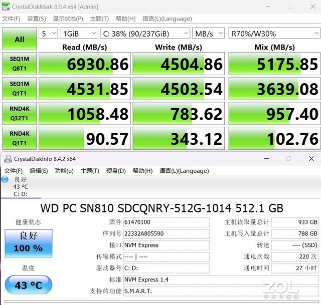Viewport: 321px width, 305px height.
Task: Minimize the CrystalDiskMark window
Action: (268, 7)
